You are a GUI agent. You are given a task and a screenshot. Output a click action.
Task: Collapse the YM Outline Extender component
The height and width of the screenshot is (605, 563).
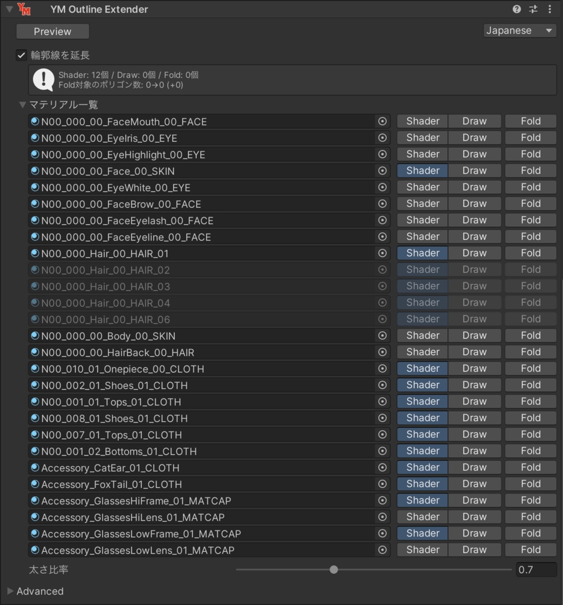[9, 9]
